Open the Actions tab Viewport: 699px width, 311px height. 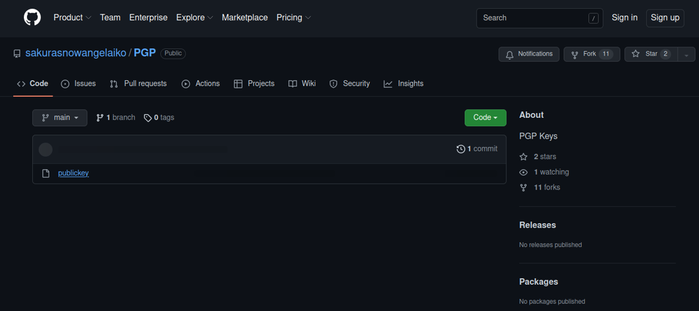point(201,84)
